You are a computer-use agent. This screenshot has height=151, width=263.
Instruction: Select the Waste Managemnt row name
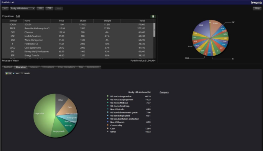[34, 40]
